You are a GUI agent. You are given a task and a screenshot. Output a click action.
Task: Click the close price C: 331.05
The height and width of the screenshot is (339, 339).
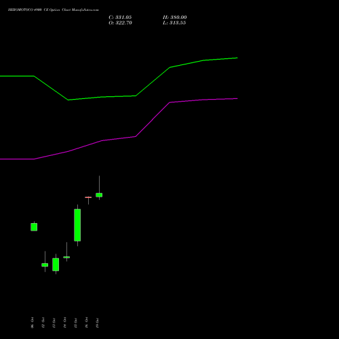pyautogui.click(x=120, y=18)
